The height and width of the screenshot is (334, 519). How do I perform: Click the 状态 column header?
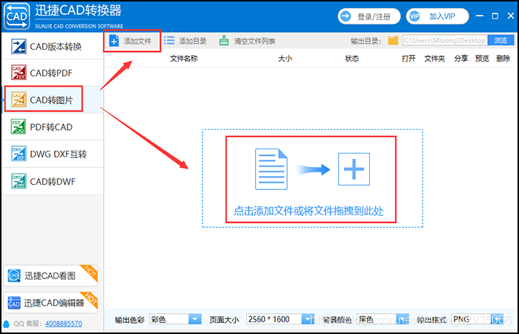tap(352, 59)
